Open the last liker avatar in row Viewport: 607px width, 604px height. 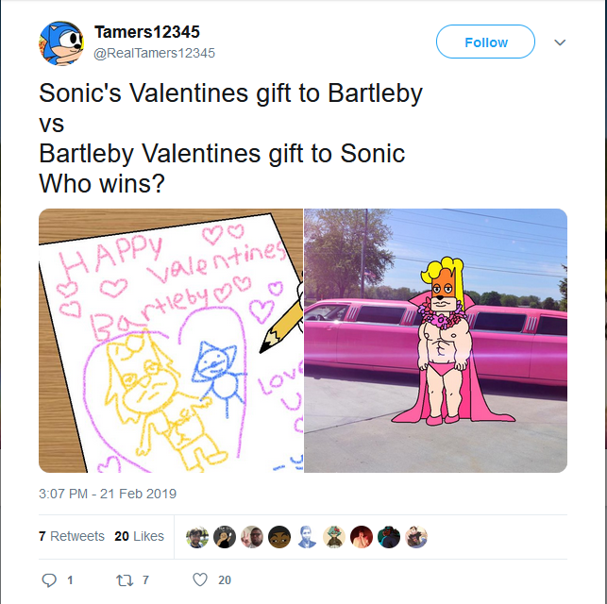(x=416, y=537)
